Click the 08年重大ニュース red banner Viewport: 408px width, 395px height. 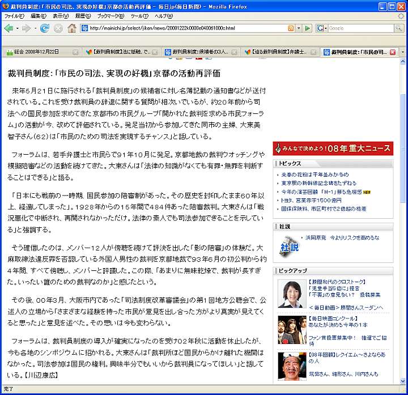point(333,148)
